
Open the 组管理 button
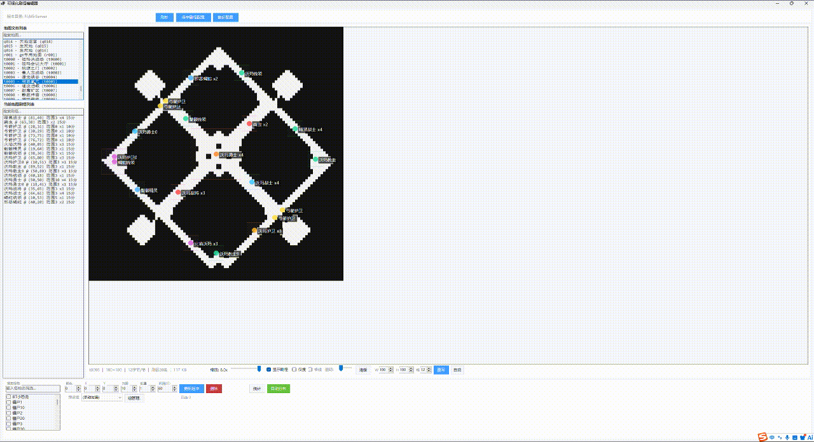134,398
